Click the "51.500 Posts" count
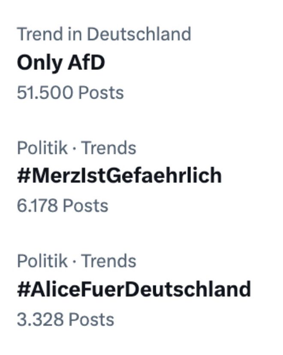This screenshot has height=355, width=283. pyautogui.click(x=70, y=92)
